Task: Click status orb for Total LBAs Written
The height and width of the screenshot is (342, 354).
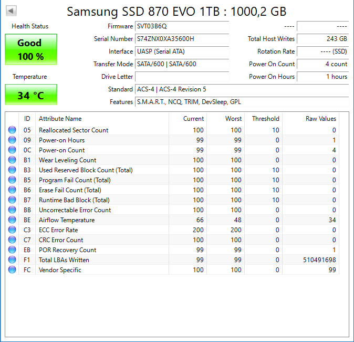Action: (x=12, y=260)
